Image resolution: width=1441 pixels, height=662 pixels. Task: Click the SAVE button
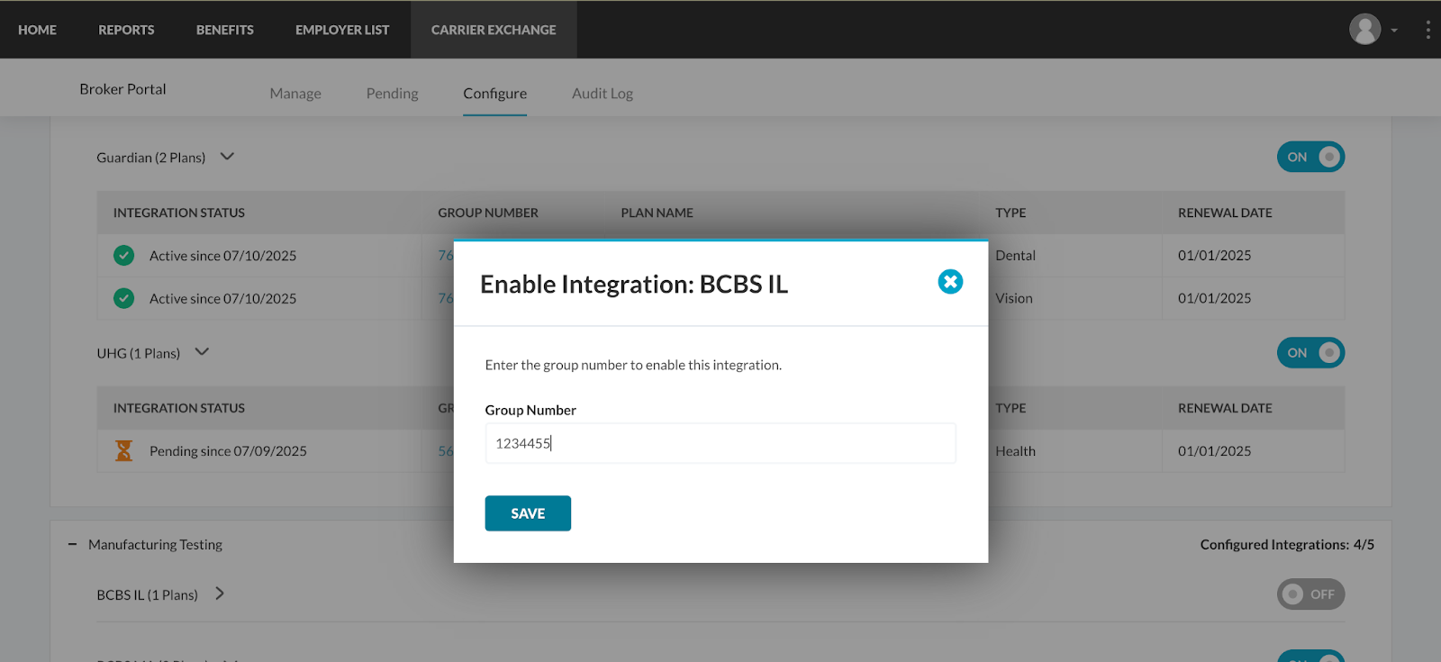point(528,513)
